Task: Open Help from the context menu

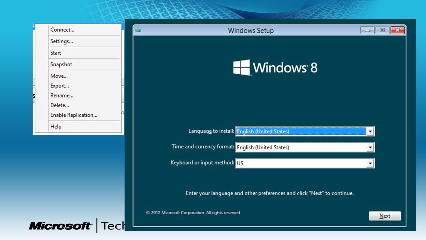Action: (56, 127)
